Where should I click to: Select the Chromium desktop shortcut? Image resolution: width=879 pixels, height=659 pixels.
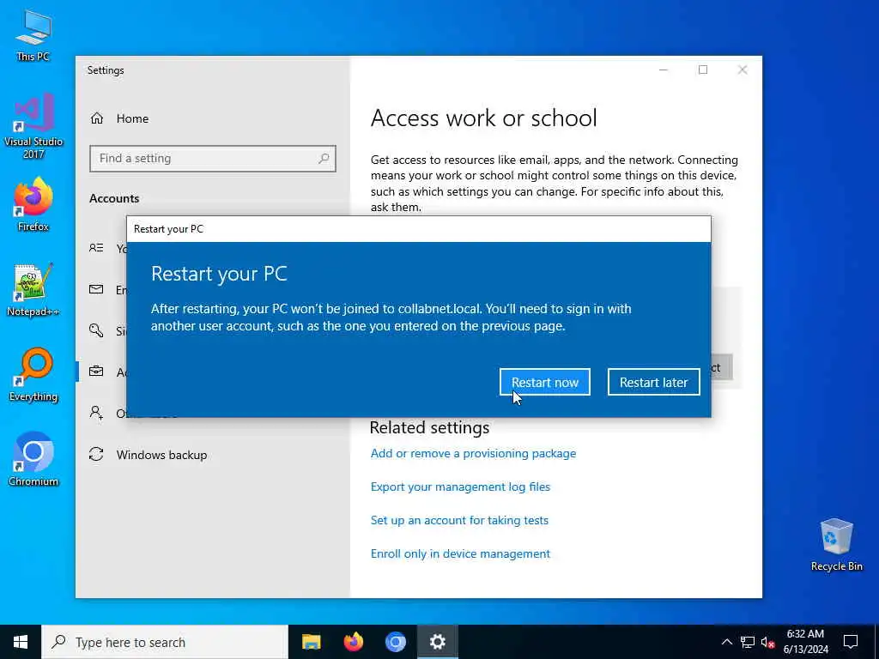33,459
